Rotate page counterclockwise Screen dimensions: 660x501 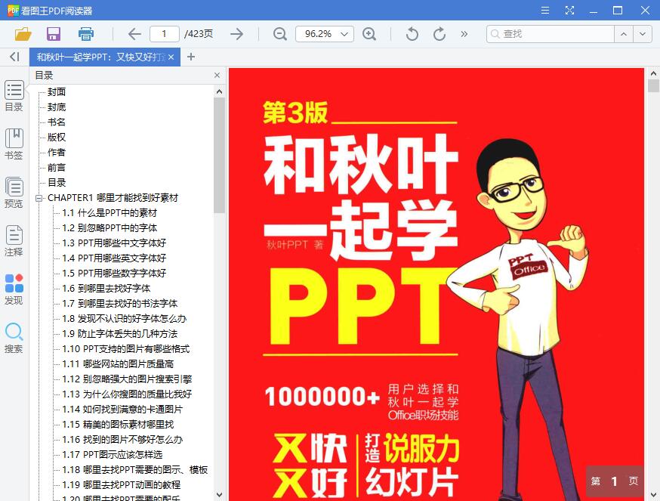pyautogui.click(x=412, y=34)
